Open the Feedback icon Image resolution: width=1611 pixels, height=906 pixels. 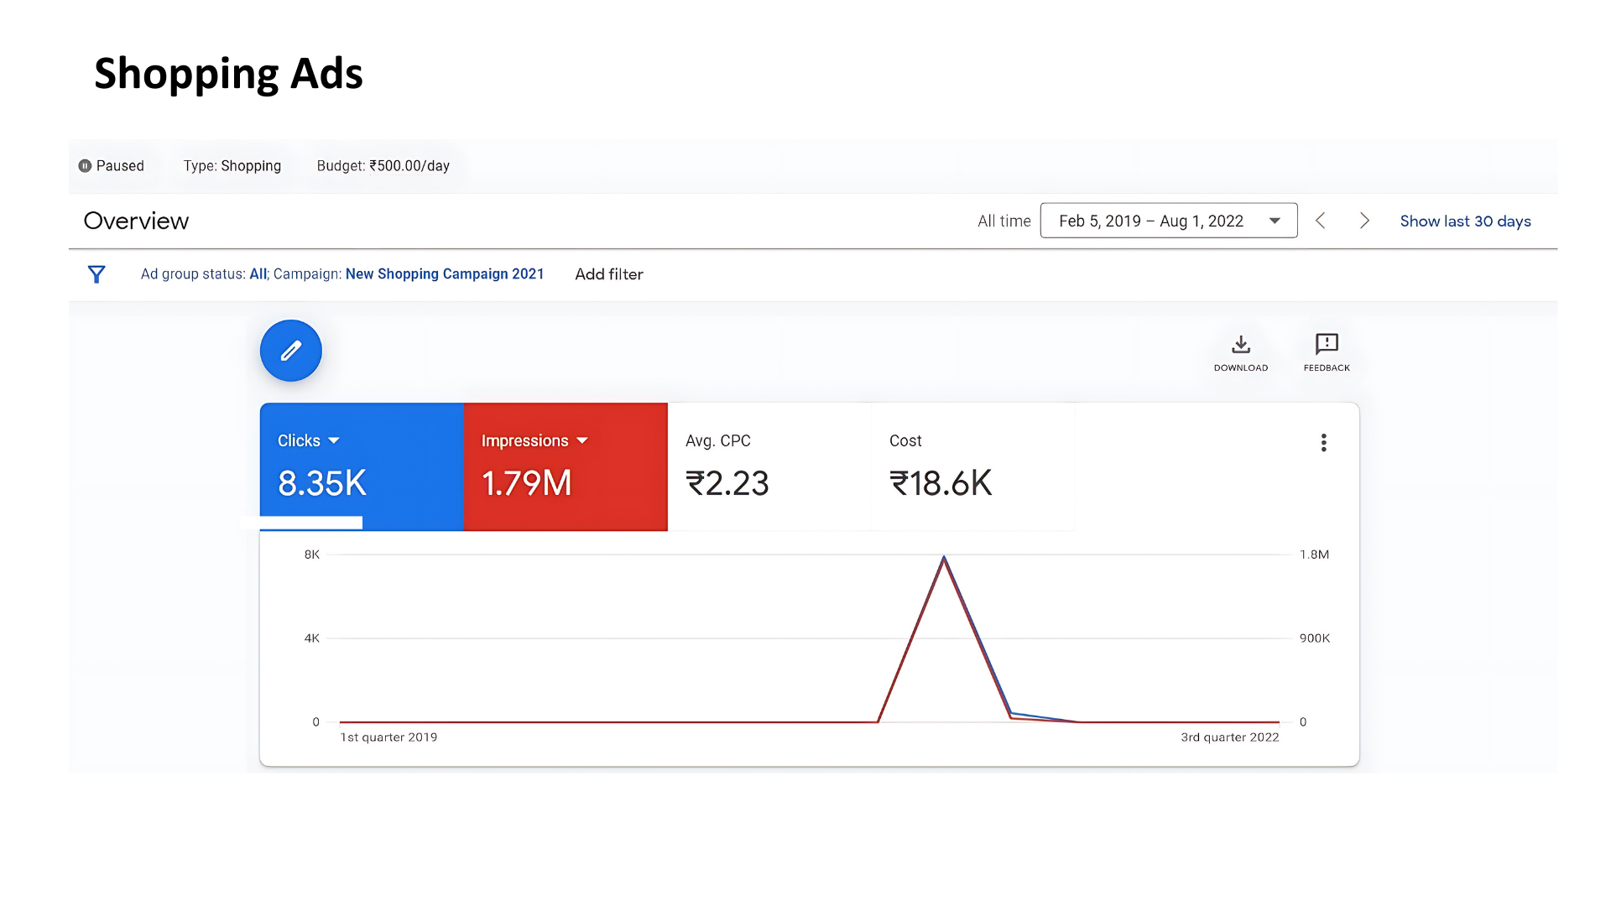[x=1326, y=344]
